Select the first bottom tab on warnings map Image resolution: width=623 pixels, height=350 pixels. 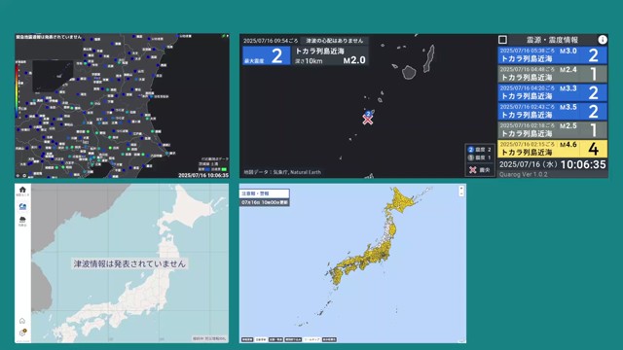click(x=247, y=339)
